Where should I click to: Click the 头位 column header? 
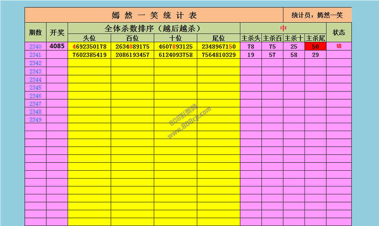click(x=90, y=38)
